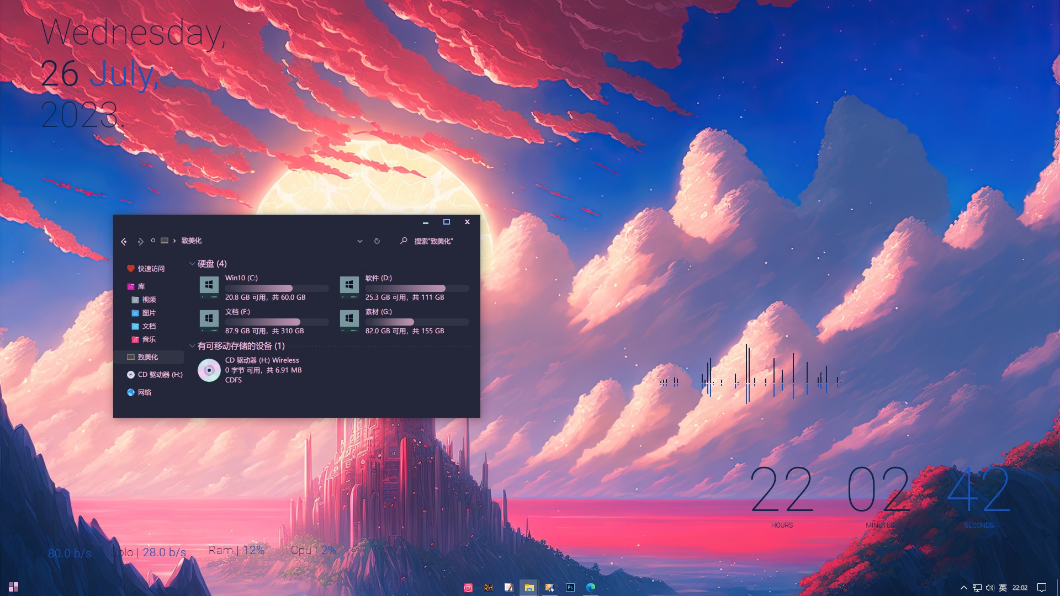
Task: Click the volume icon in system tray
Action: click(989, 588)
